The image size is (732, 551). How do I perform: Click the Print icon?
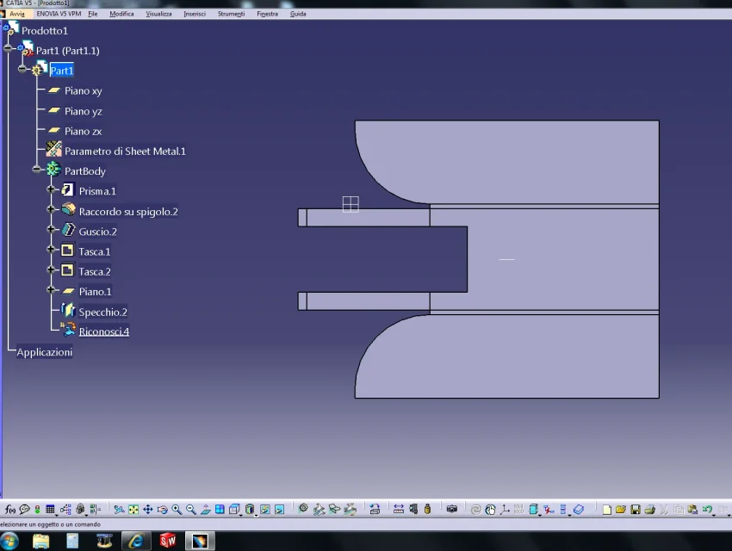[x=649, y=510]
